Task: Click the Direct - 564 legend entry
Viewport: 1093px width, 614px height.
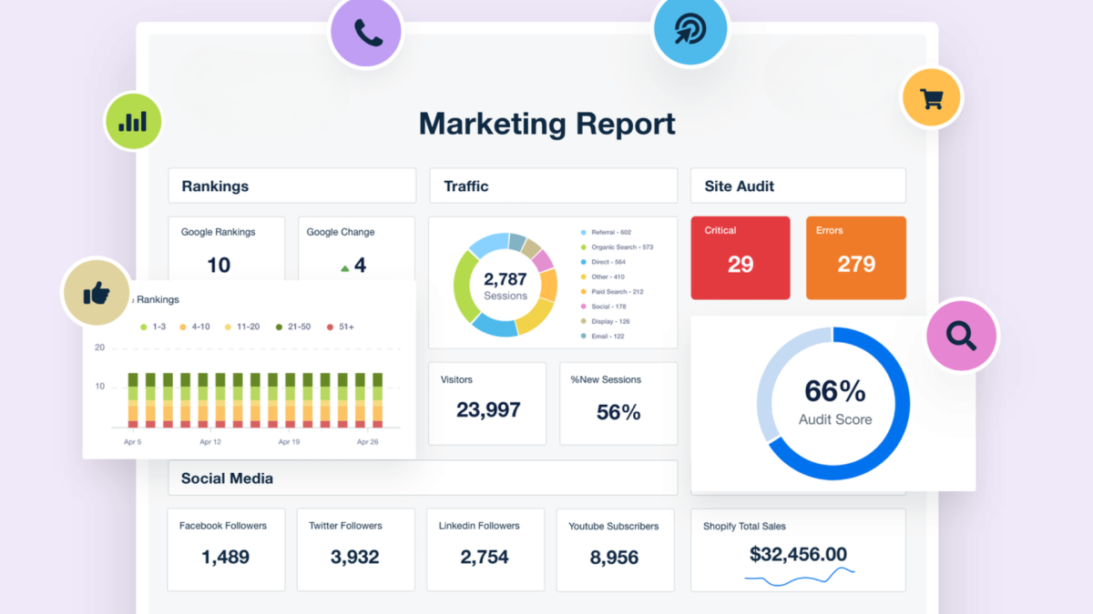Action: click(602, 262)
